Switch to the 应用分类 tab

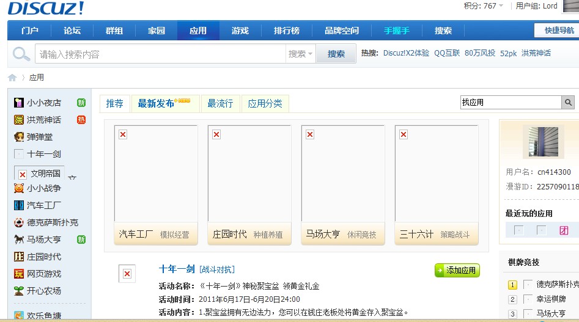tap(265, 104)
